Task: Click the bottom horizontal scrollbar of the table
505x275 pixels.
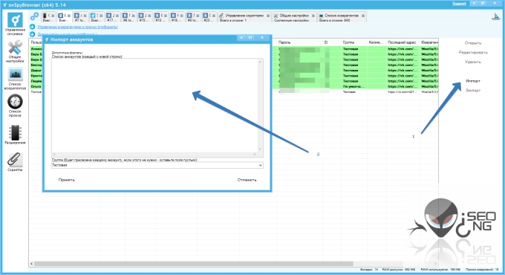Action: click(x=193, y=264)
